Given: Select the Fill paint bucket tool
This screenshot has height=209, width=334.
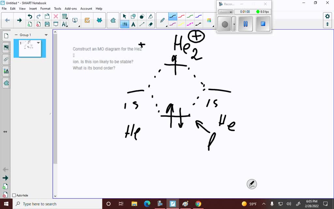Looking at the screenshot, I should coord(151,16).
